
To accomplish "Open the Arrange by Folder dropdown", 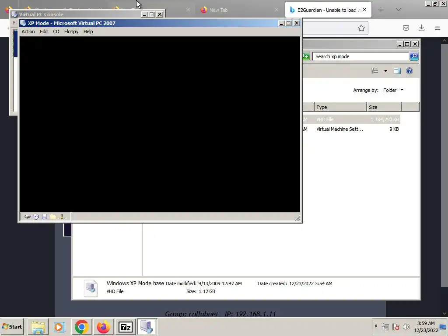I will pyautogui.click(x=393, y=90).
